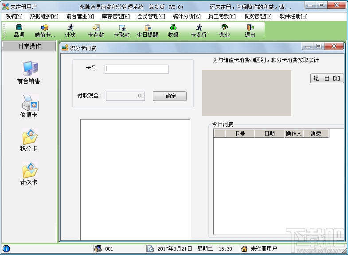Click 星期二 in the status bar
Image resolution: width=348 pixels, height=255 pixels.
[x=205, y=249]
